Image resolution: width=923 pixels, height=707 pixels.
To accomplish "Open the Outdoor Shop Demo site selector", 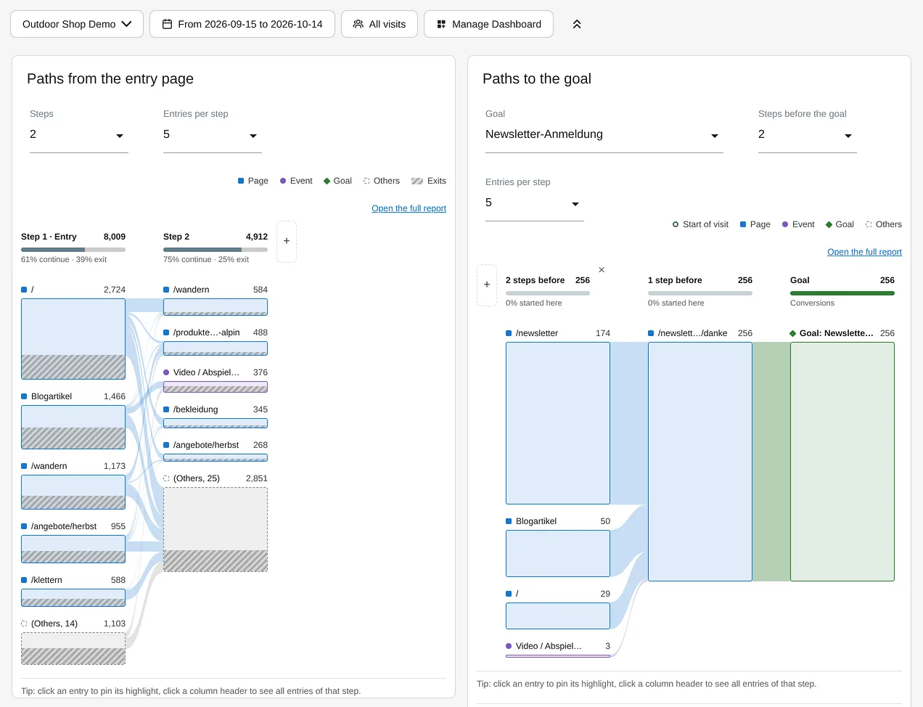I will point(76,24).
